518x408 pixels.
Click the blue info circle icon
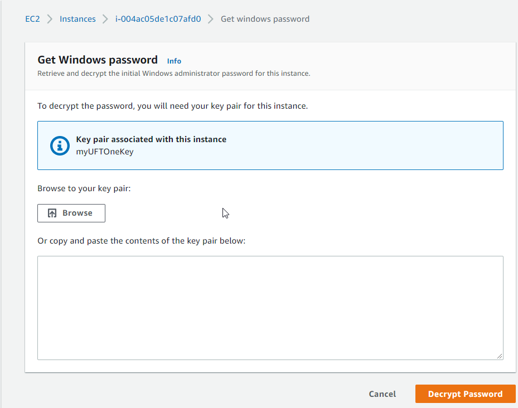(60, 145)
